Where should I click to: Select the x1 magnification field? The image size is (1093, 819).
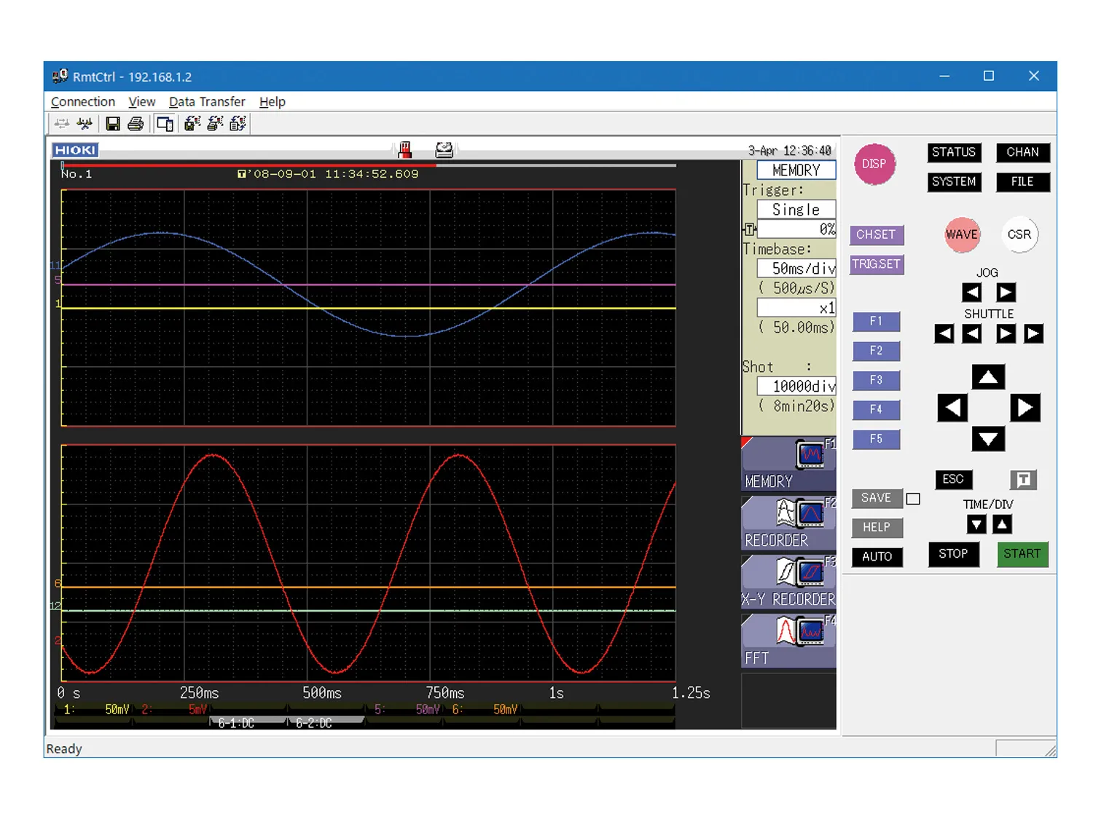pos(796,308)
